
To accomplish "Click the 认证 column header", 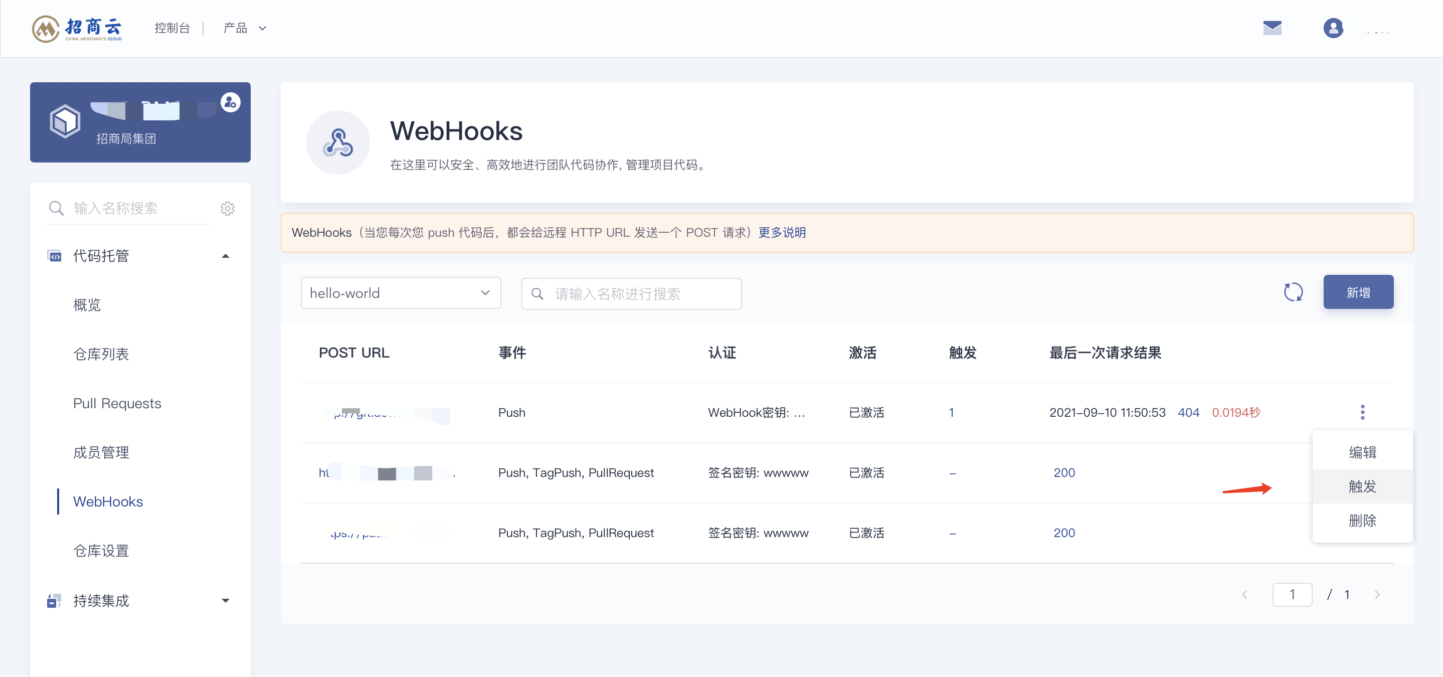I will pyautogui.click(x=722, y=353).
